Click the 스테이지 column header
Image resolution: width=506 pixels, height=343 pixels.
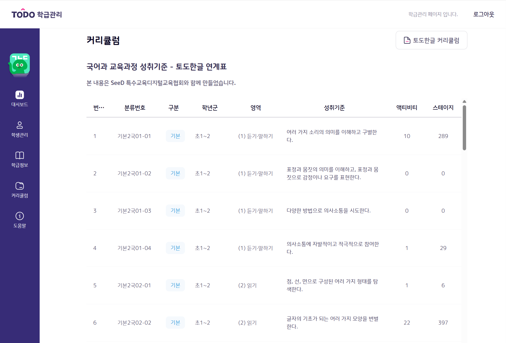coord(443,108)
